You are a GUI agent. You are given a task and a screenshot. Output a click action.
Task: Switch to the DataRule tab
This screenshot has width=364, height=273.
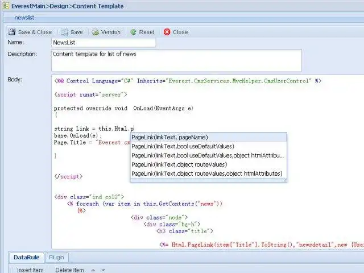[x=27, y=257]
